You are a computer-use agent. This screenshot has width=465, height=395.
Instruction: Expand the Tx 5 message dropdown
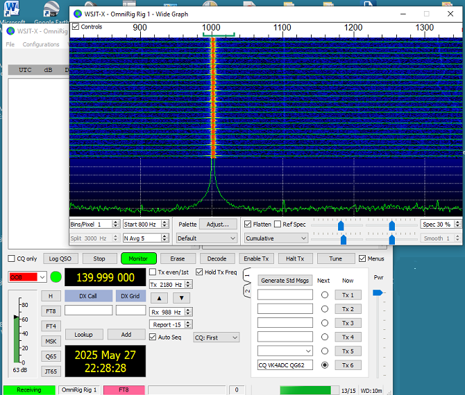308,351
